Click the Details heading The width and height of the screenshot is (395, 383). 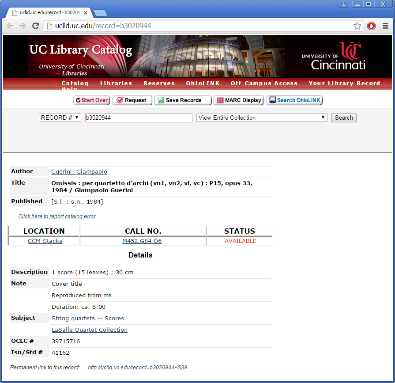click(140, 255)
